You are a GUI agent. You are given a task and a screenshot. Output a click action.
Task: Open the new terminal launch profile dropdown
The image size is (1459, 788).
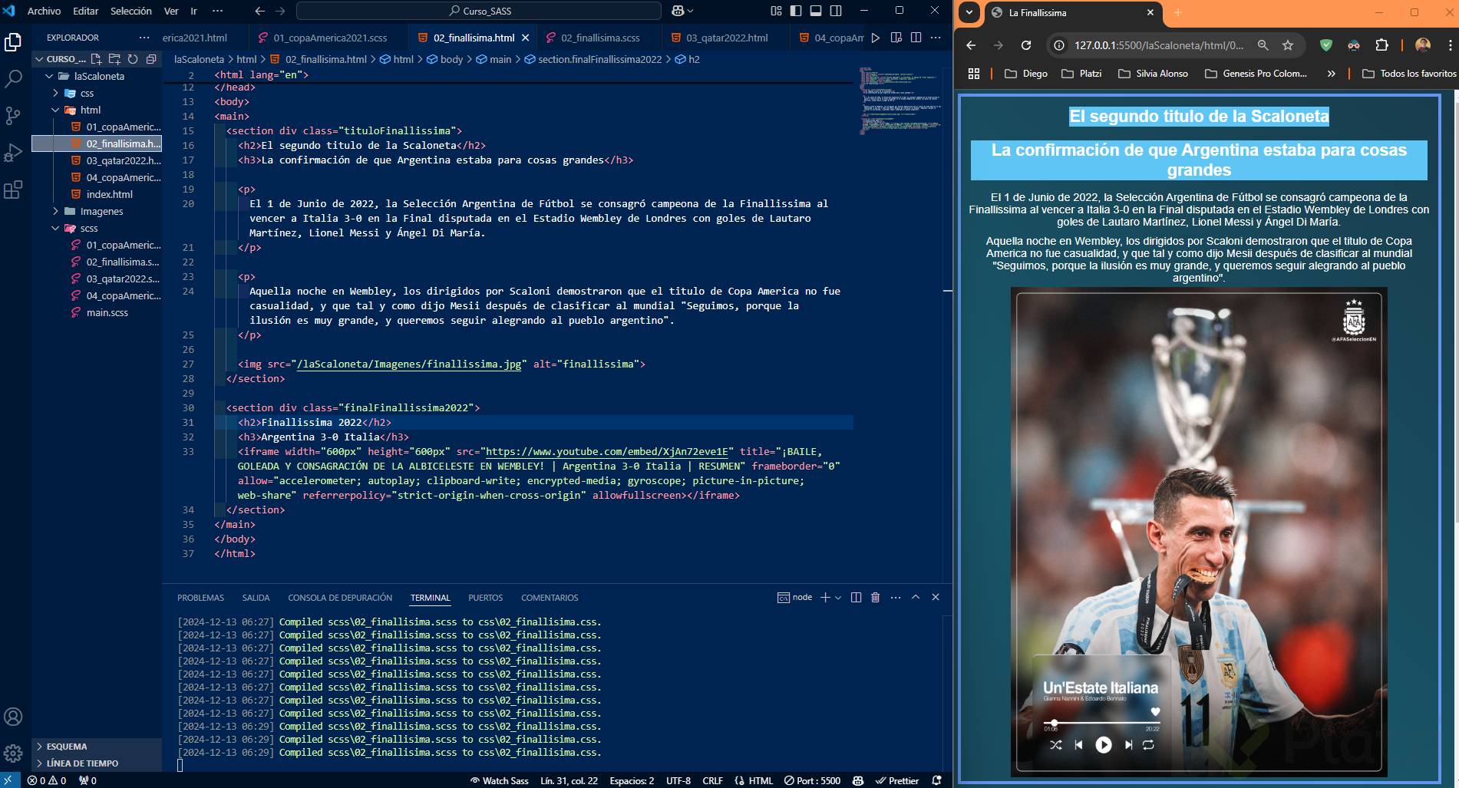pyautogui.click(x=838, y=597)
